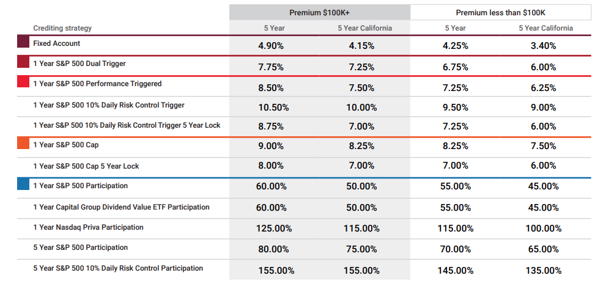Click the 4.90% Fixed Account rate
595x281 pixels.
tap(271, 46)
